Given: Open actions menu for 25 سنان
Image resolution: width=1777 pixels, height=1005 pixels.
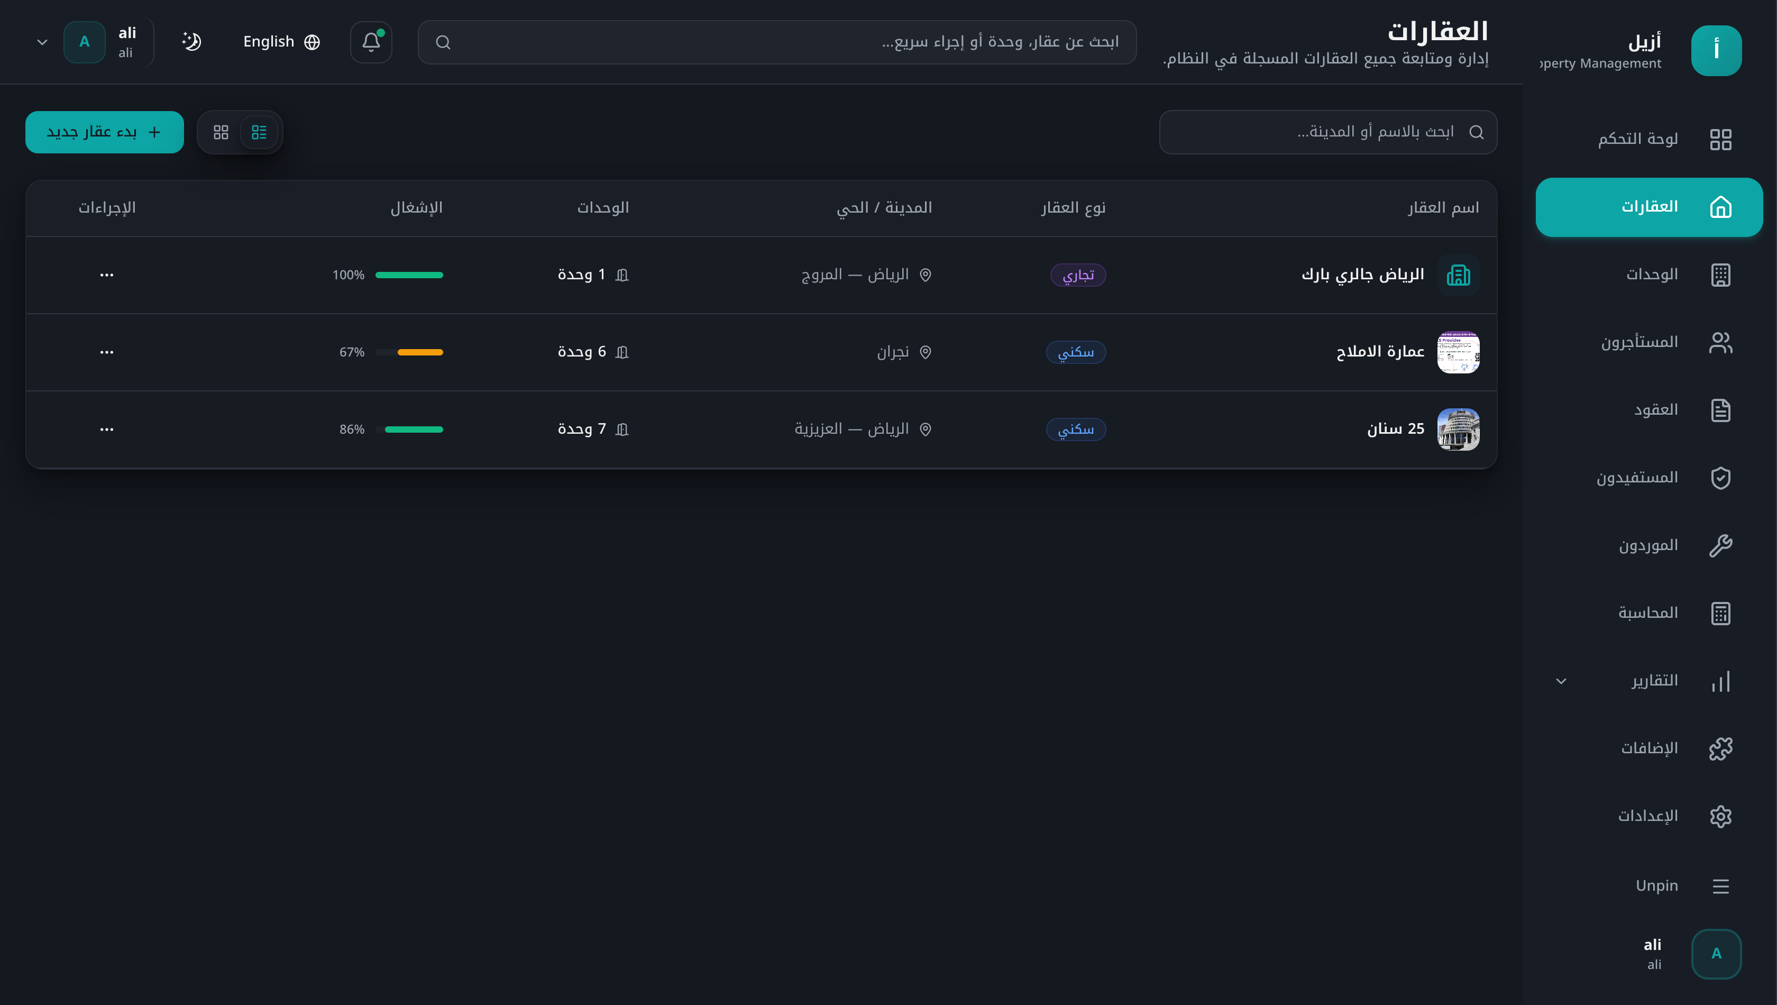Looking at the screenshot, I should 106,430.
